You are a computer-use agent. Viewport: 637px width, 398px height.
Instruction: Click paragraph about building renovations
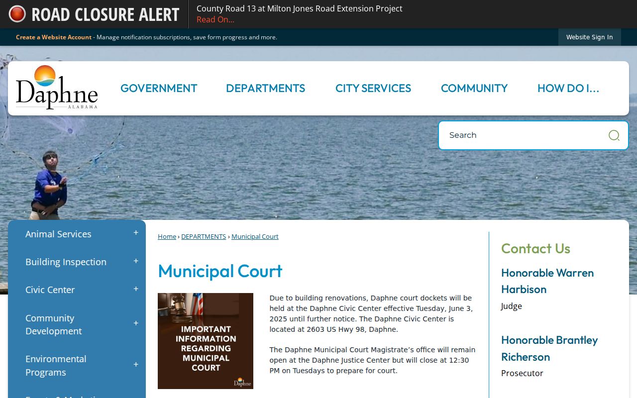(371, 313)
